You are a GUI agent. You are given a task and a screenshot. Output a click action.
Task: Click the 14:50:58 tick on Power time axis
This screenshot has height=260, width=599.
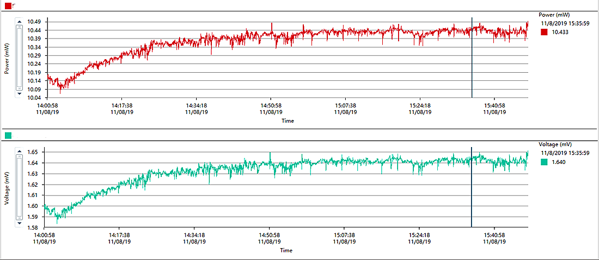(271, 106)
